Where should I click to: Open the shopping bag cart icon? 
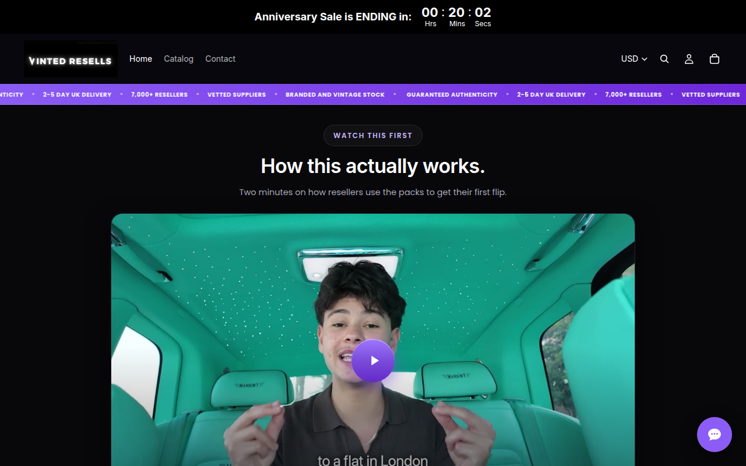pos(715,59)
